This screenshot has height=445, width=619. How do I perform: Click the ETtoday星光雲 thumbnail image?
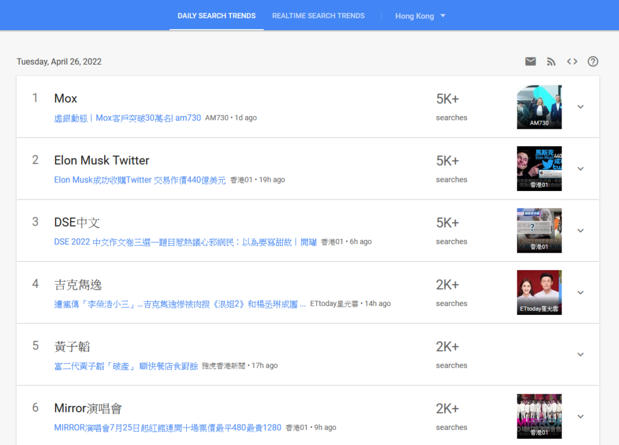click(539, 293)
